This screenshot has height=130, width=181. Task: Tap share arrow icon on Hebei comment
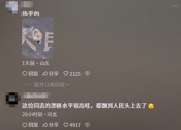pos(45,125)
